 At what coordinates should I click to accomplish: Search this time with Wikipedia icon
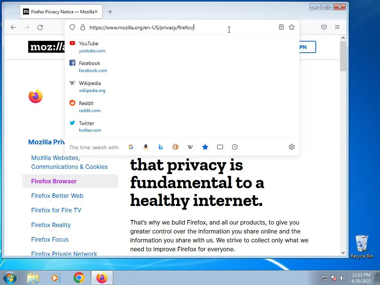point(190,147)
